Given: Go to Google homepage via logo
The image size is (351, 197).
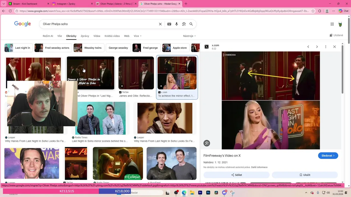Looking at the screenshot, I should [22, 24].
